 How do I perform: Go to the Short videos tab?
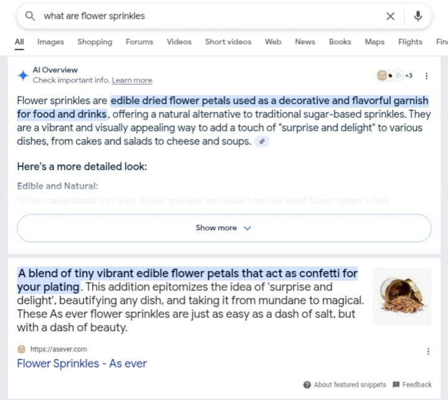[228, 42]
